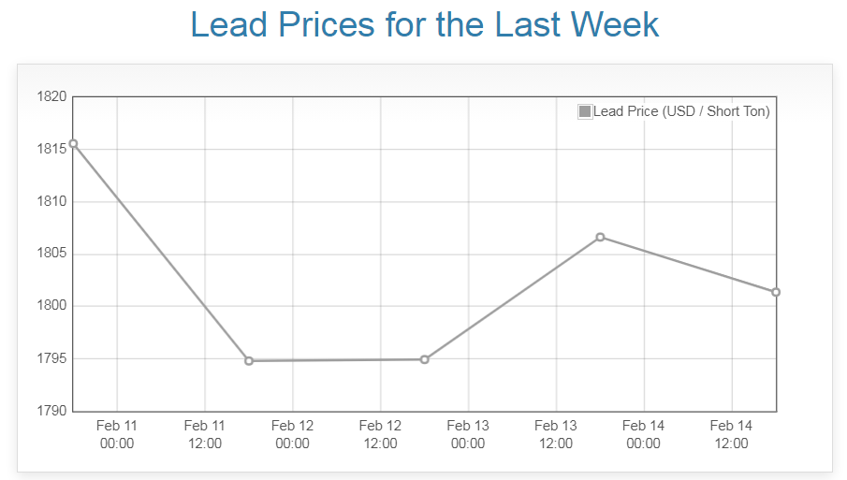The height and width of the screenshot is (480, 847).
Task: Click the 1820 y-axis value
Action: (51, 97)
